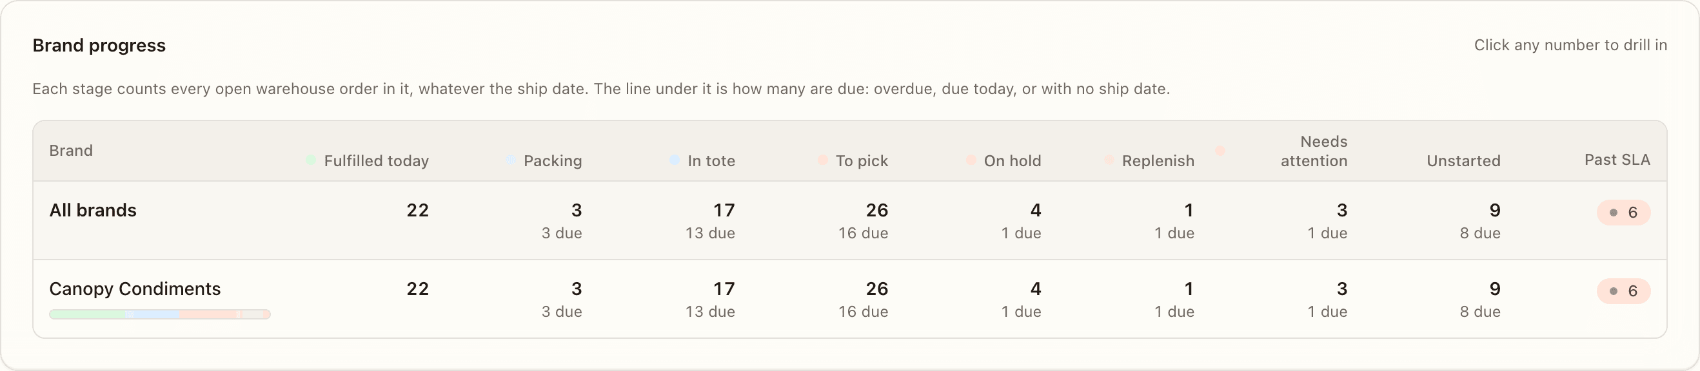Drill into All brands To pick 26

click(x=876, y=210)
